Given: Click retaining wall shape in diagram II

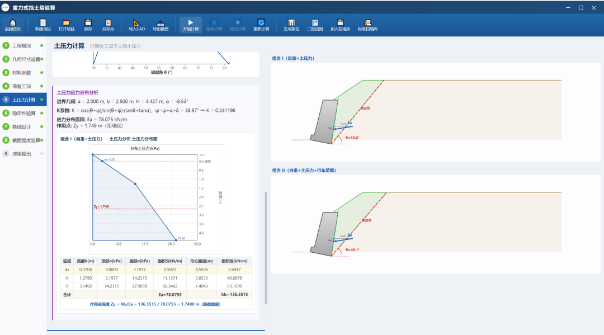Looking at the screenshot, I should tap(324, 233).
